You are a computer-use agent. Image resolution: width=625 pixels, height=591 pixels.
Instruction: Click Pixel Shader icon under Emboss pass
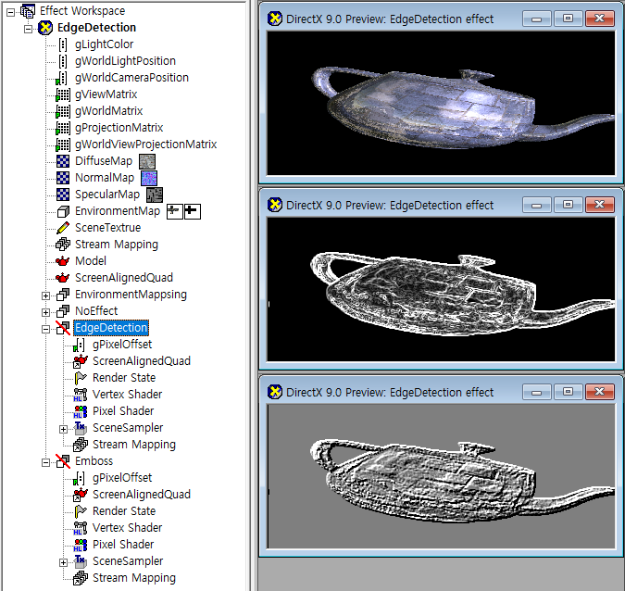tap(81, 545)
